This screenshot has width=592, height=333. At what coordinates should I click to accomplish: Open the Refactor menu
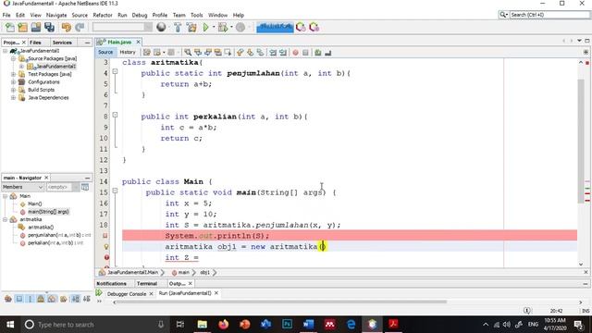coord(103,15)
